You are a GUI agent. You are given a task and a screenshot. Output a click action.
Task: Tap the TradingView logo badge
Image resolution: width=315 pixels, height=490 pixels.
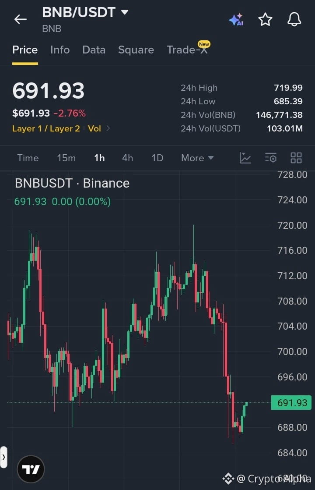[x=31, y=469]
